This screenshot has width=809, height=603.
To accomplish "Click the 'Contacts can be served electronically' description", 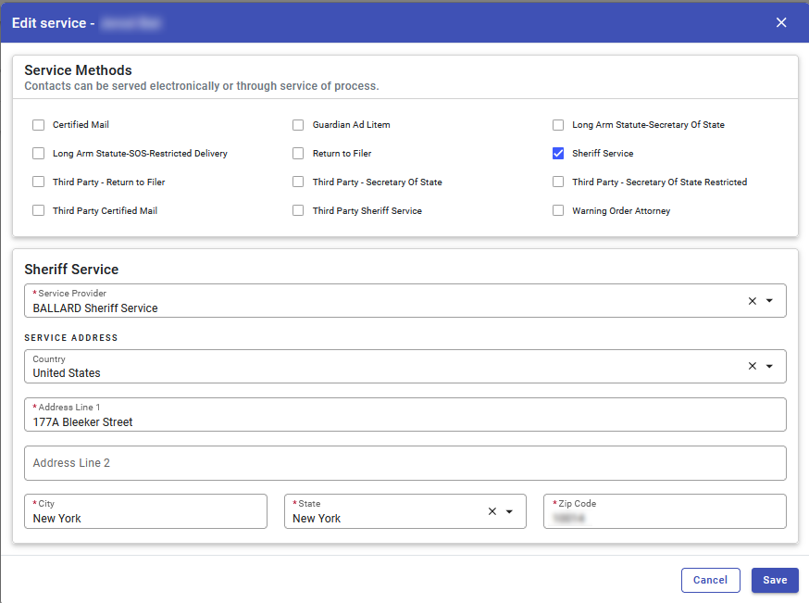I will [202, 86].
